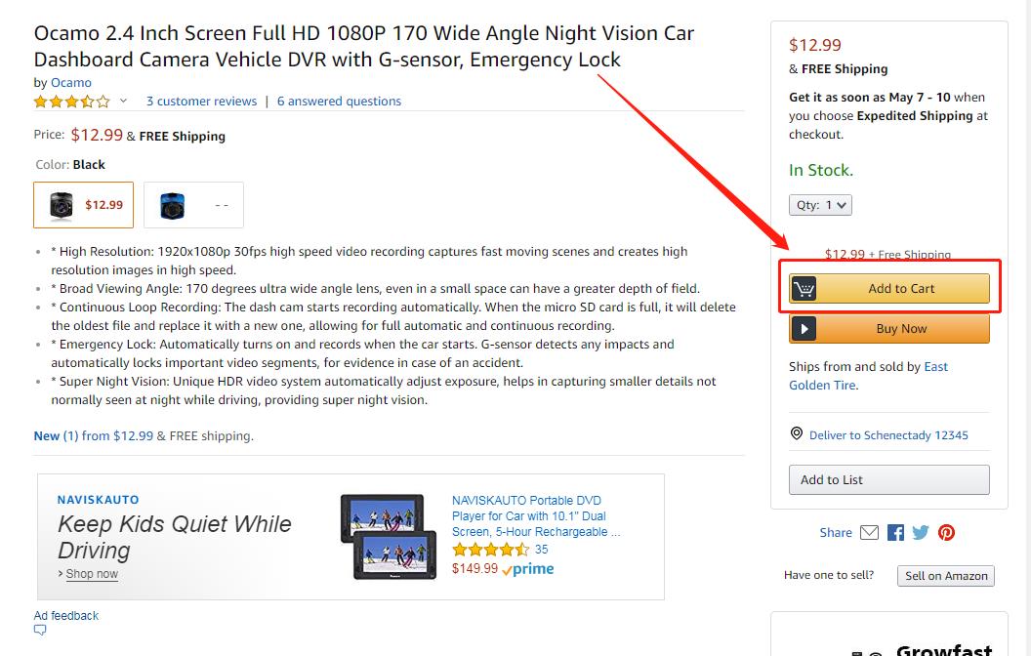Viewport: 1031px width, 656px height.
Task: Click the play icon on Buy Now
Action: pyautogui.click(x=804, y=329)
